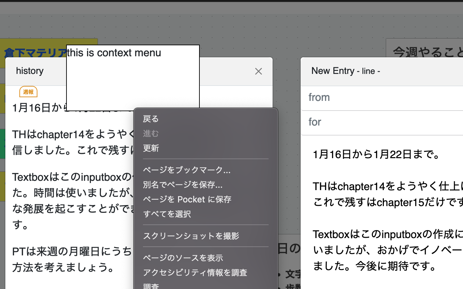Focus the "from" field in New Entry

382,98
